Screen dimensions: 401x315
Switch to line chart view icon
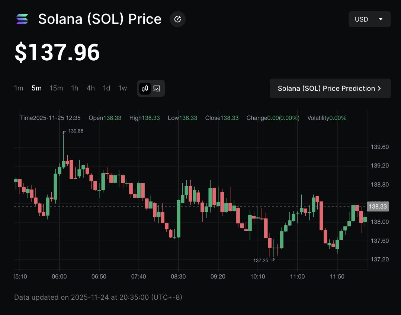pyautogui.click(x=157, y=88)
